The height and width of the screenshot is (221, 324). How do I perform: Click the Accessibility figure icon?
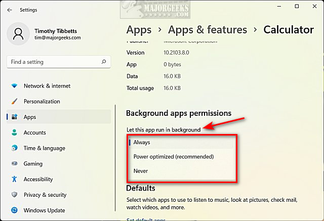(14, 180)
